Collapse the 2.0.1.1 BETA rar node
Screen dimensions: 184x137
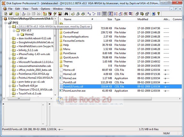(x=10, y=27)
